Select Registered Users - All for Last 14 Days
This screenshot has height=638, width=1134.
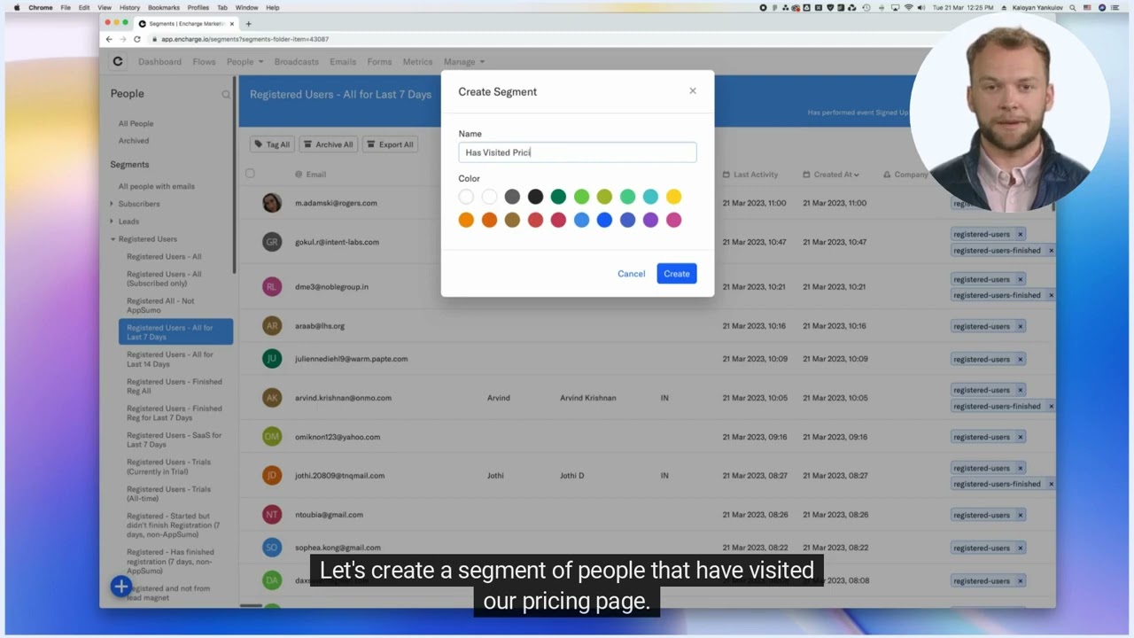(x=170, y=359)
